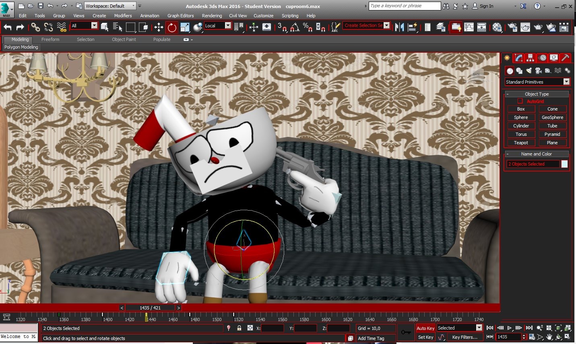Toggle the Percent Snap button
Screen dimensions: 576x344
click(308, 27)
